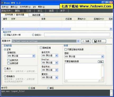Open Overlay dropdown
The height and width of the screenshot is (97, 114).
click(57, 63)
